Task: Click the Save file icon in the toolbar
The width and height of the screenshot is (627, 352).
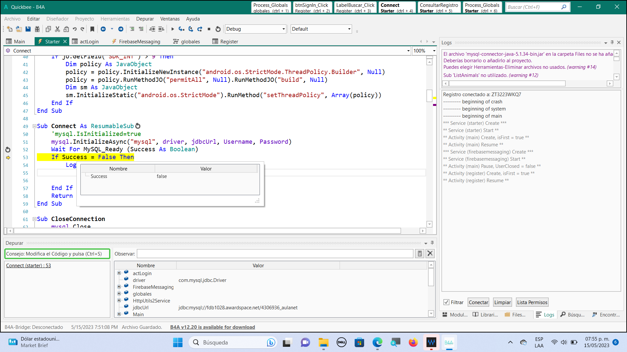Action: pyautogui.click(x=28, y=29)
